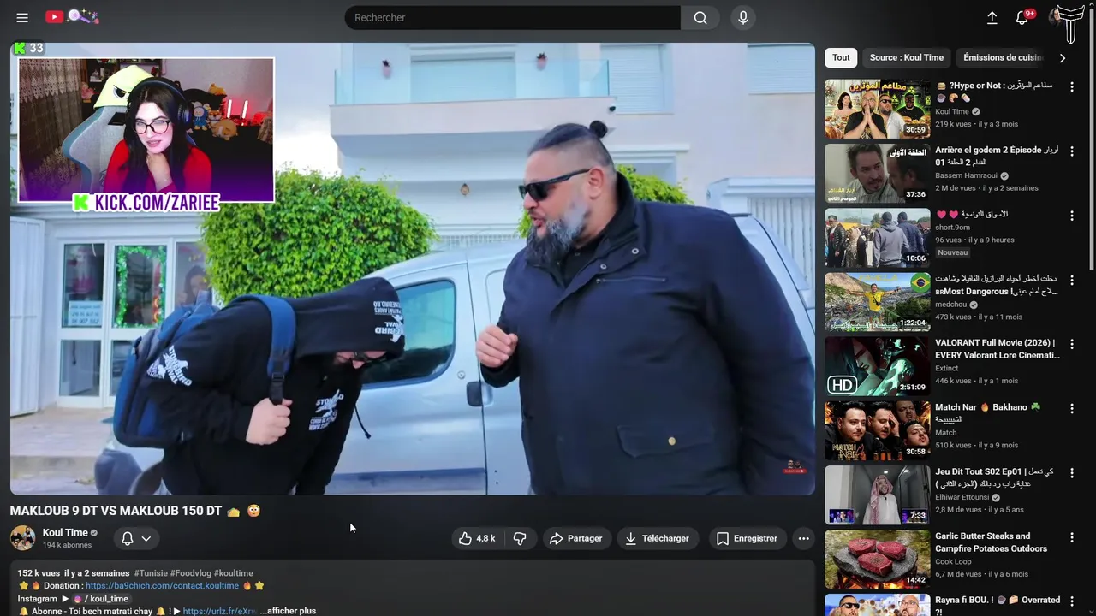The width and height of the screenshot is (1096, 616).
Task: Open options for Most Dangerous video
Action: [1072, 280]
